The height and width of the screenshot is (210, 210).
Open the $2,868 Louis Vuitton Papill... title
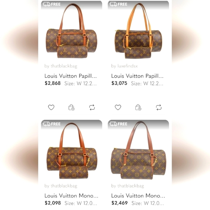pos(71,76)
